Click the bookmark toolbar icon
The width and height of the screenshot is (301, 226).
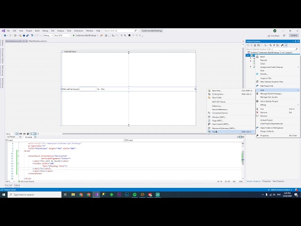click(x=129, y=36)
